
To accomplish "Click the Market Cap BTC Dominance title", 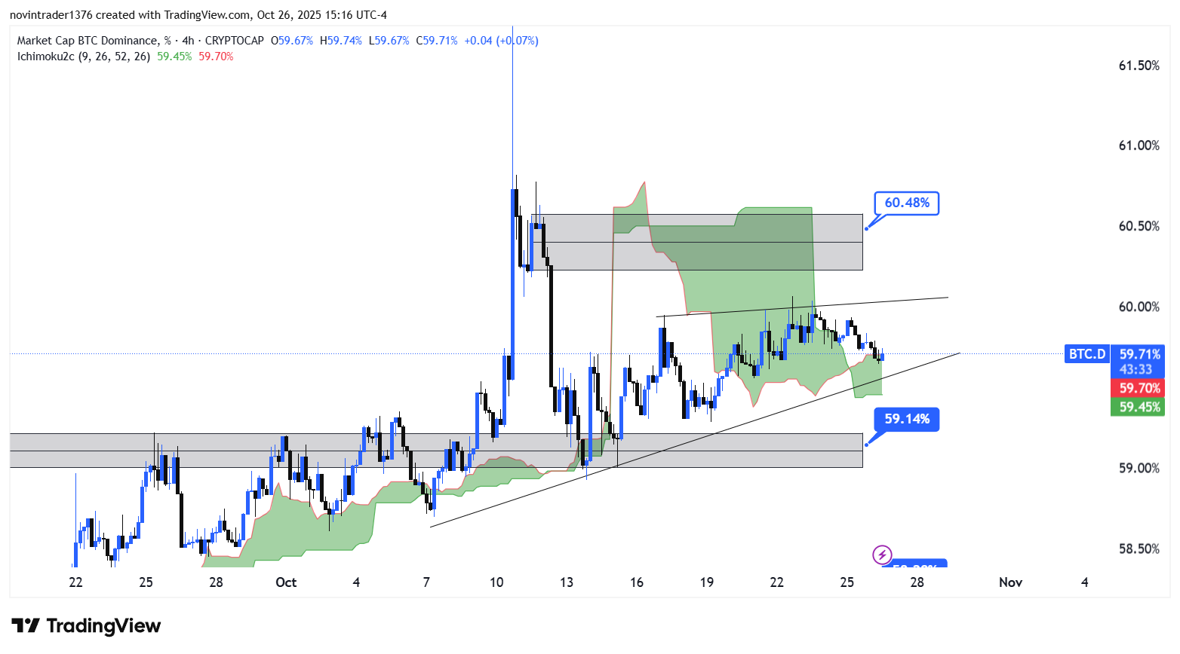I will (x=88, y=41).
